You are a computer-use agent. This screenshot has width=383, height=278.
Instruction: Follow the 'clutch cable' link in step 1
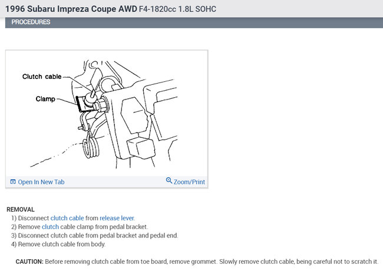[67, 218]
